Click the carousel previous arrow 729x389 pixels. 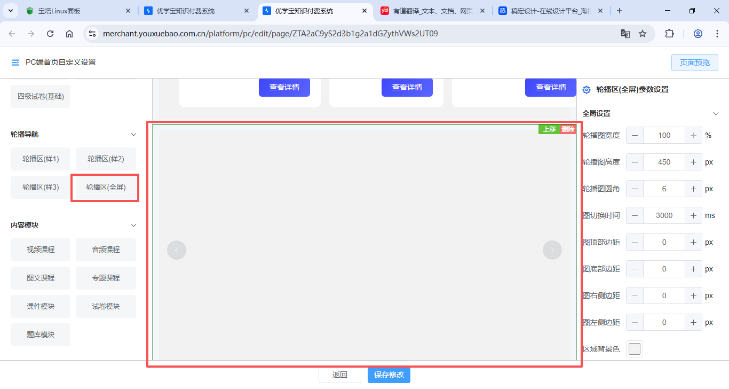[x=177, y=250]
